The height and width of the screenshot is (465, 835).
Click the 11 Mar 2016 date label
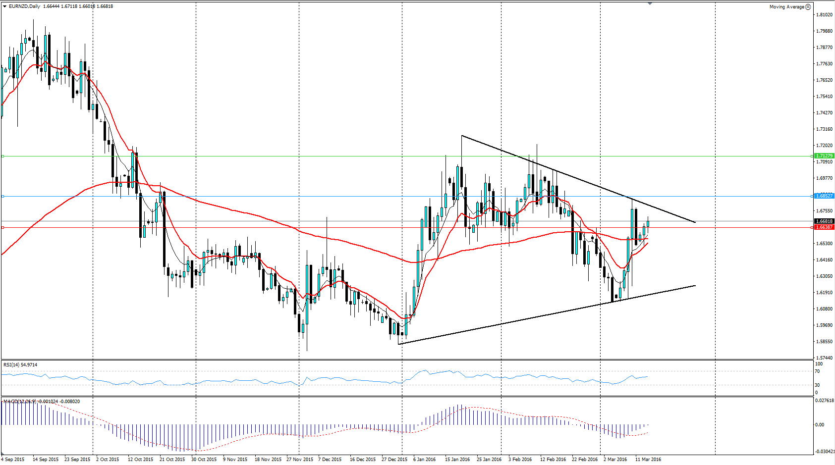(648, 460)
